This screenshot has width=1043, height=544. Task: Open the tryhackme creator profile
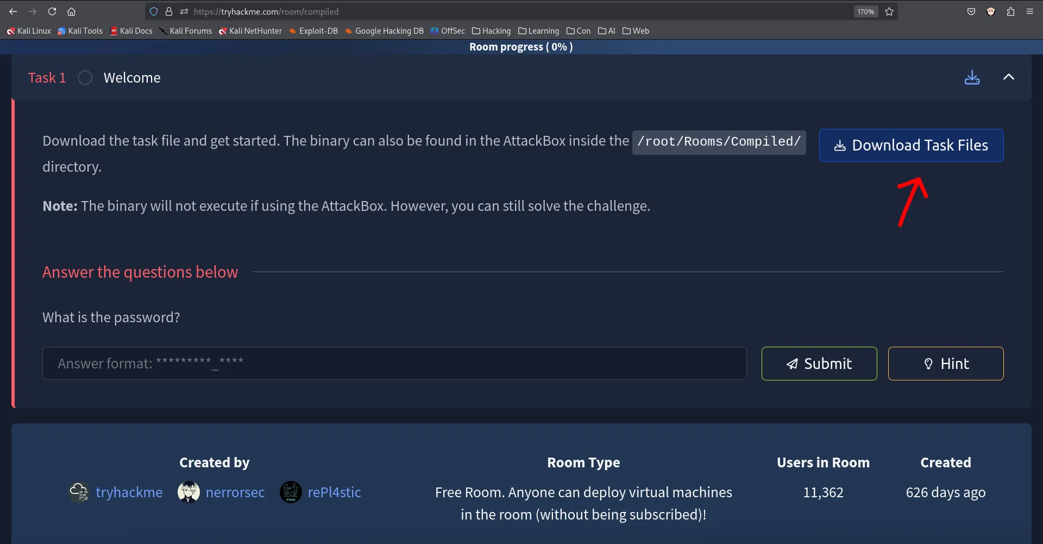pos(129,492)
